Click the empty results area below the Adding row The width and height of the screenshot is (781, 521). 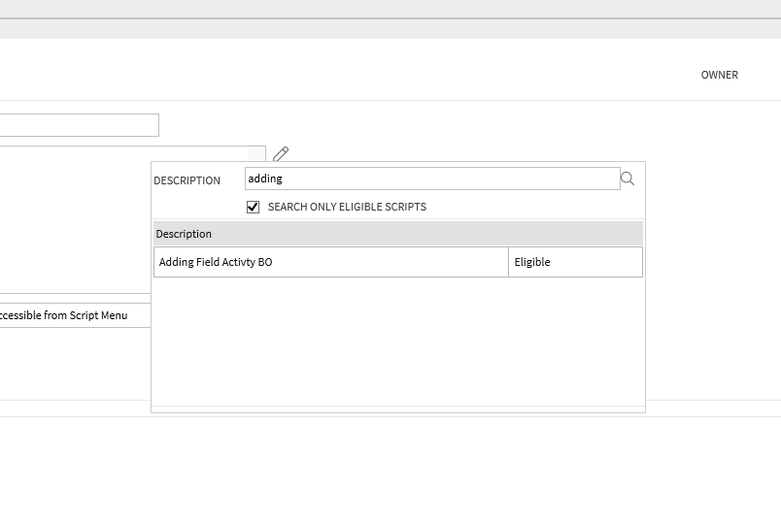pyautogui.click(x=398, y=342)
